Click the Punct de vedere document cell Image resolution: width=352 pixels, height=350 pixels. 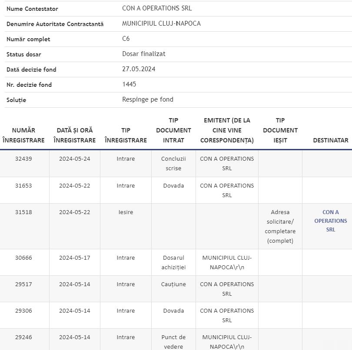(173, 342)
